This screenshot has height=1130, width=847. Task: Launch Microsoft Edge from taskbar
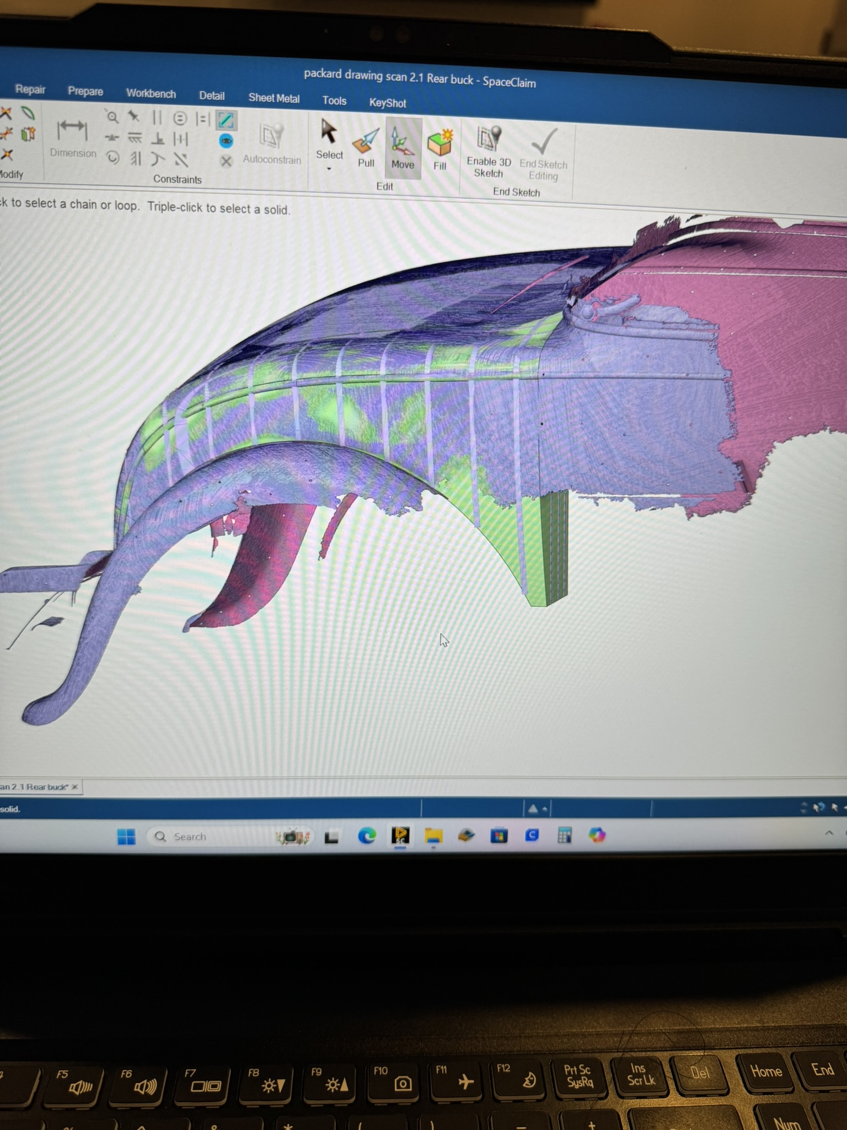[x=367, y=836]
